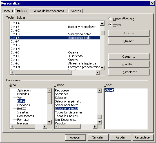Image resolution: width=156 pixels, height=143 pixels.
Task: Select Navegar in the Área tree
Action: 23,123
